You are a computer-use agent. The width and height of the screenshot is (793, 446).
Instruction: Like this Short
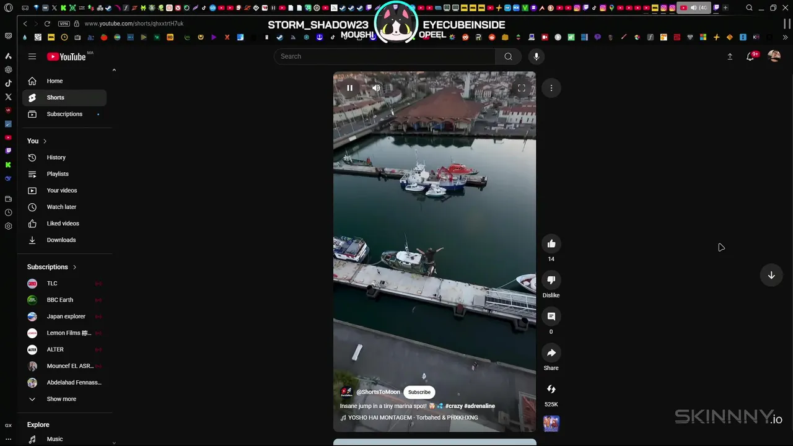tap(551, 243)
